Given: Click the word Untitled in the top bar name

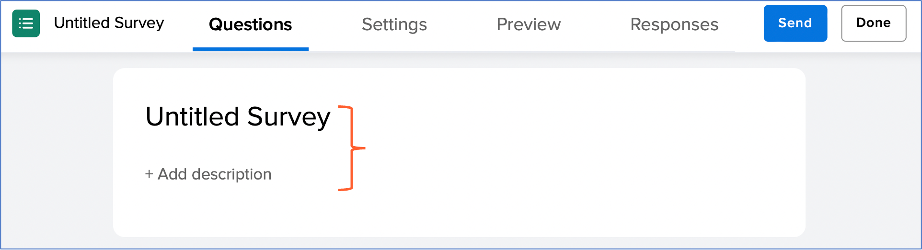Looking at the screenshot, I should [82, 23].
